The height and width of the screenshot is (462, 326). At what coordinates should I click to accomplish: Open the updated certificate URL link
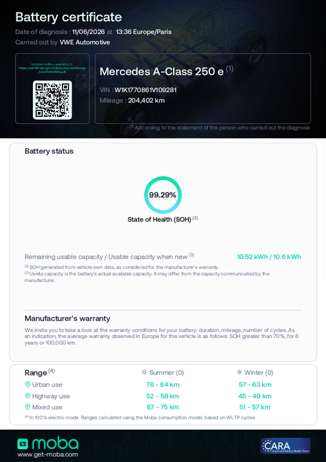(52, 68)
